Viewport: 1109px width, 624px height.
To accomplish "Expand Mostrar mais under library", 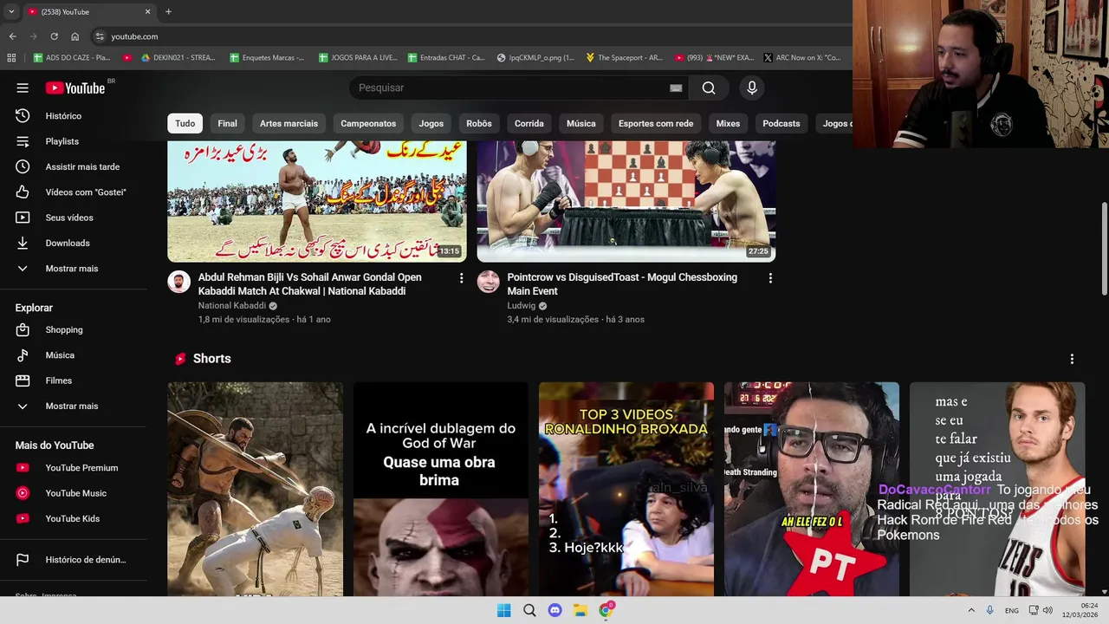I will point(73,269).
